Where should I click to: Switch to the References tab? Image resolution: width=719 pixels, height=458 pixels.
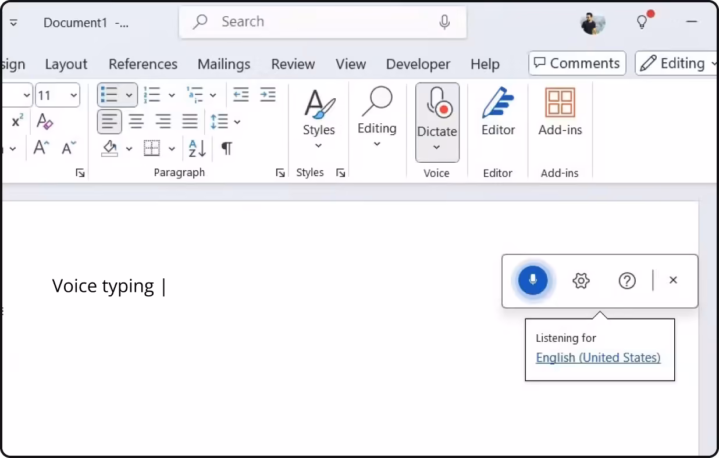pos(143,64)
